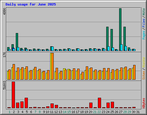Click the red KBytes bar for day 24

tap(108, 105)
